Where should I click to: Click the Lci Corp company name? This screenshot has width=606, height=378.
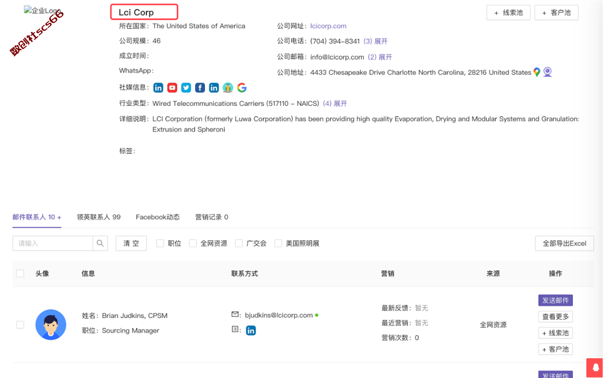point(136,12)
